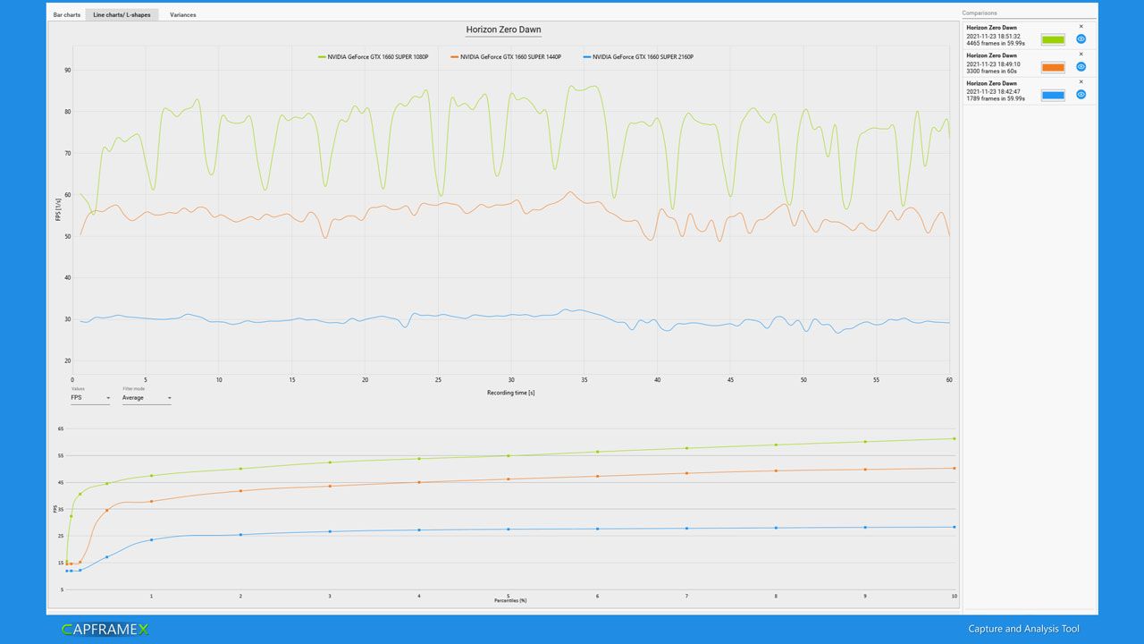The width and height of the screenshot is (1144, 644).
Task: Toggle the GTX 1660 SUPER 1440P legend entry
Action: click(505, 57)
